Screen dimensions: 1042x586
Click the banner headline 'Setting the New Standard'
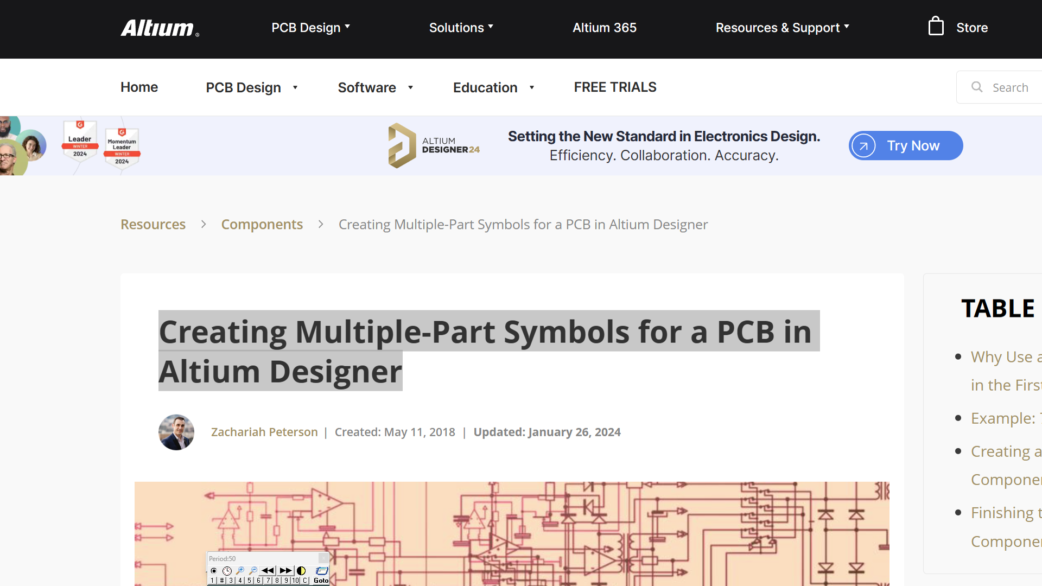click(664, 136)
